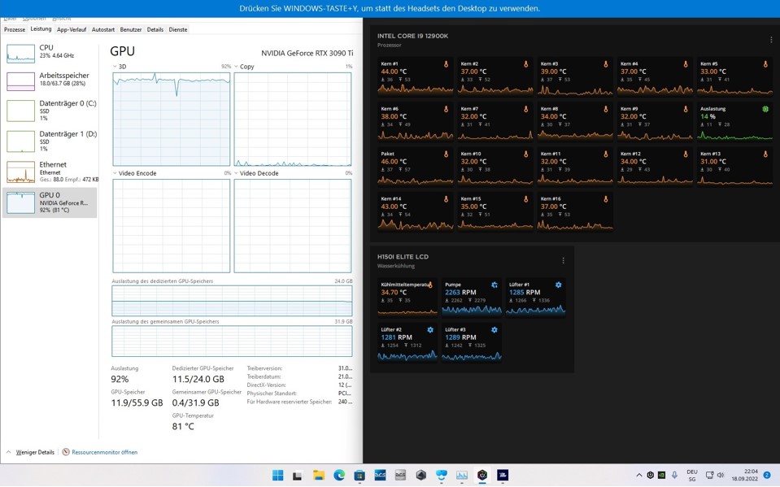Click the thermometer icon on Kern #4
The width and height of the screenshot is (780, 487).
point(686,64)
